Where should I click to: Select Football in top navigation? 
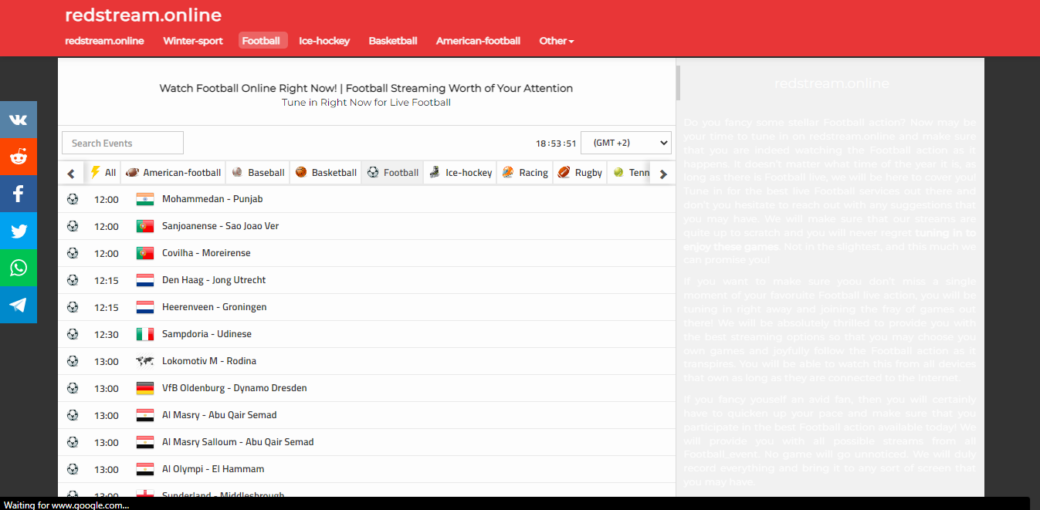(x=261, y=41)
